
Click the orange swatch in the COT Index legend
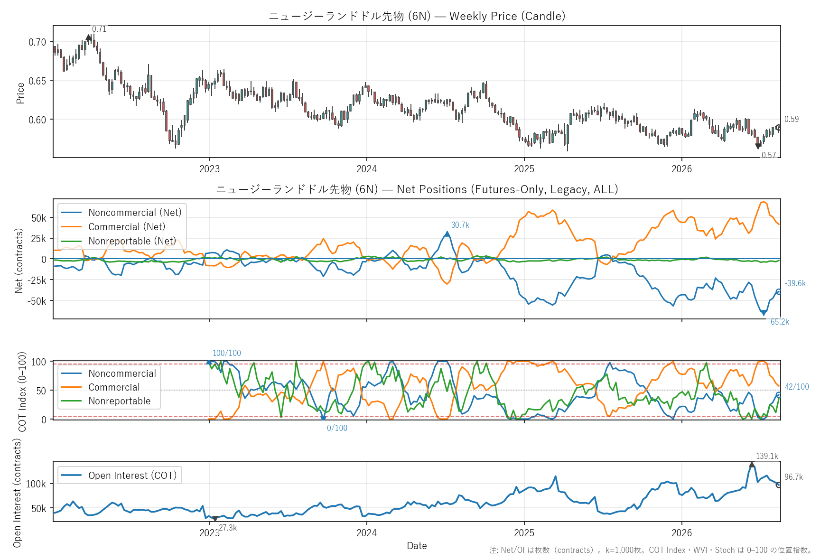[72, 387]
